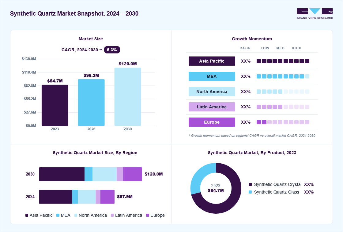The width and height of the screenshot is (343, 232).
Task: Click the $120.0M label above 2030 bar
Action: coord(128,64)
